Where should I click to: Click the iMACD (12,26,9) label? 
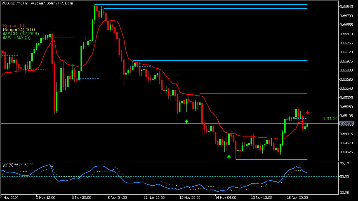[x=21, y=33]
